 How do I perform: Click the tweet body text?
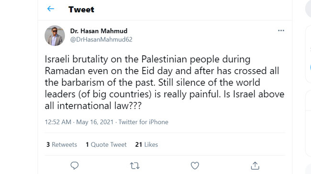pos(165,82)
